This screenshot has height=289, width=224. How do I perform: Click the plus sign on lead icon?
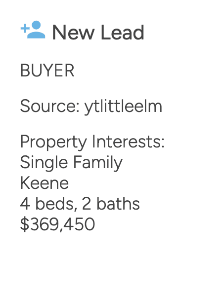(25, 29)
